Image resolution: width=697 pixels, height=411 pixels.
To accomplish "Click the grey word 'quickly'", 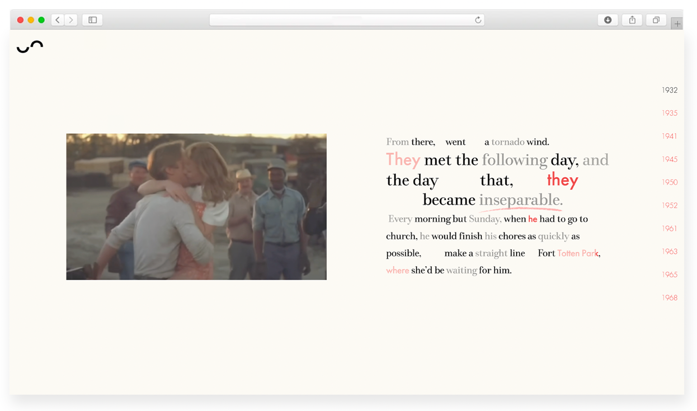I will 553,237.
